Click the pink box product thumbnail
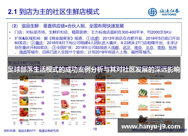 click(65, 94)
